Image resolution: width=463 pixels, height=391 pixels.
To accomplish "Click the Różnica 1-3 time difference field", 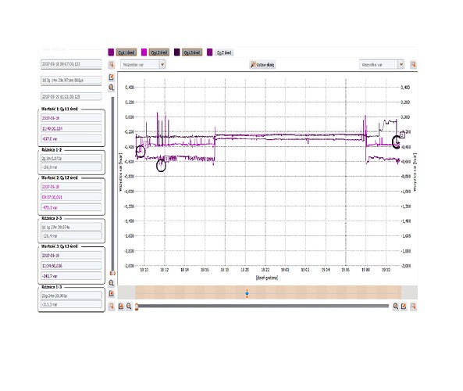I will 71,296.
